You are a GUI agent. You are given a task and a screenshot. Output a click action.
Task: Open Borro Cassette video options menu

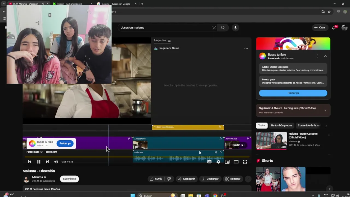(329, 134)
